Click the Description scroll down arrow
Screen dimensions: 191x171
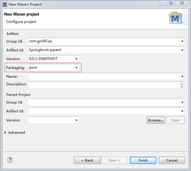pos(182,87)
